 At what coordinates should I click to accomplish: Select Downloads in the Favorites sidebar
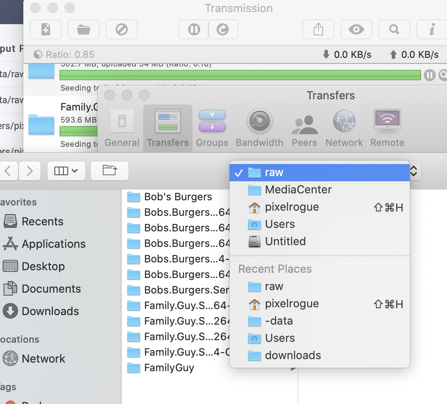(50, 311)
